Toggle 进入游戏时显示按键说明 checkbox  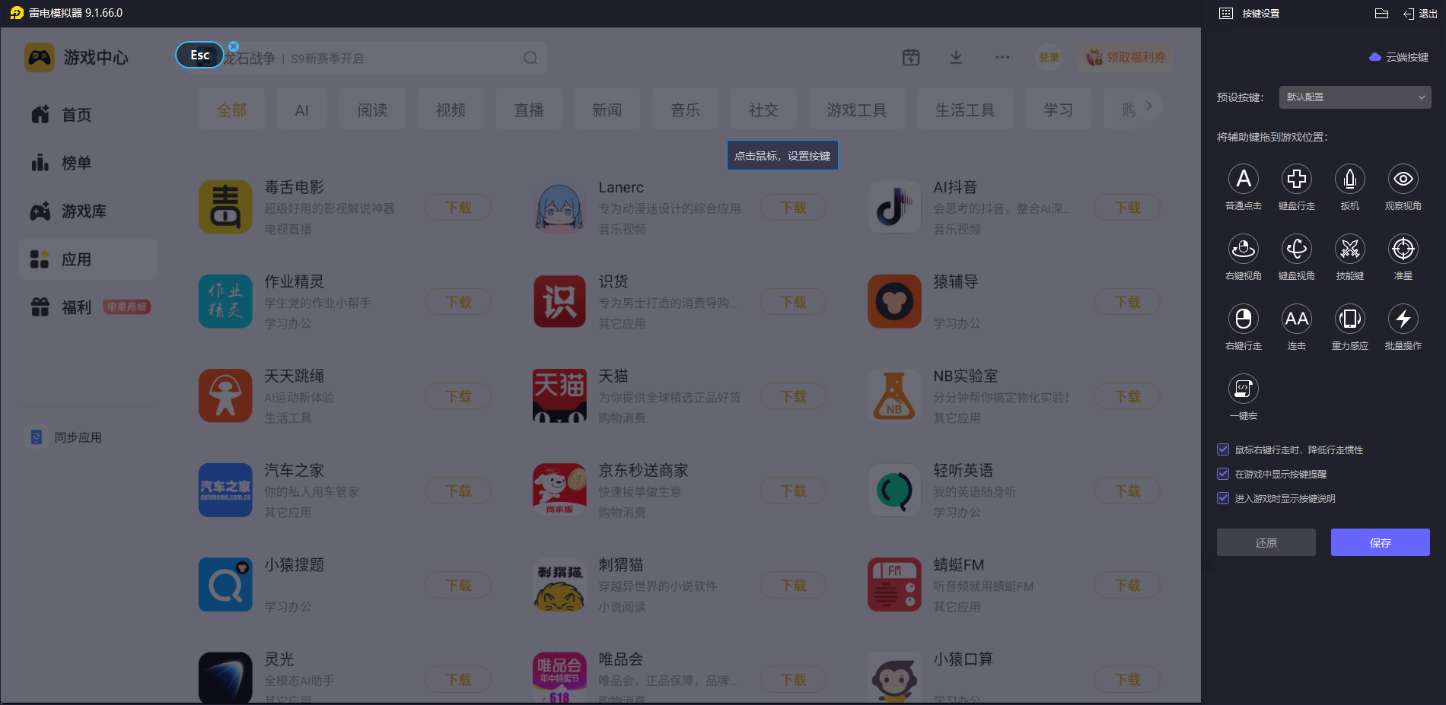click(1223, 498)
